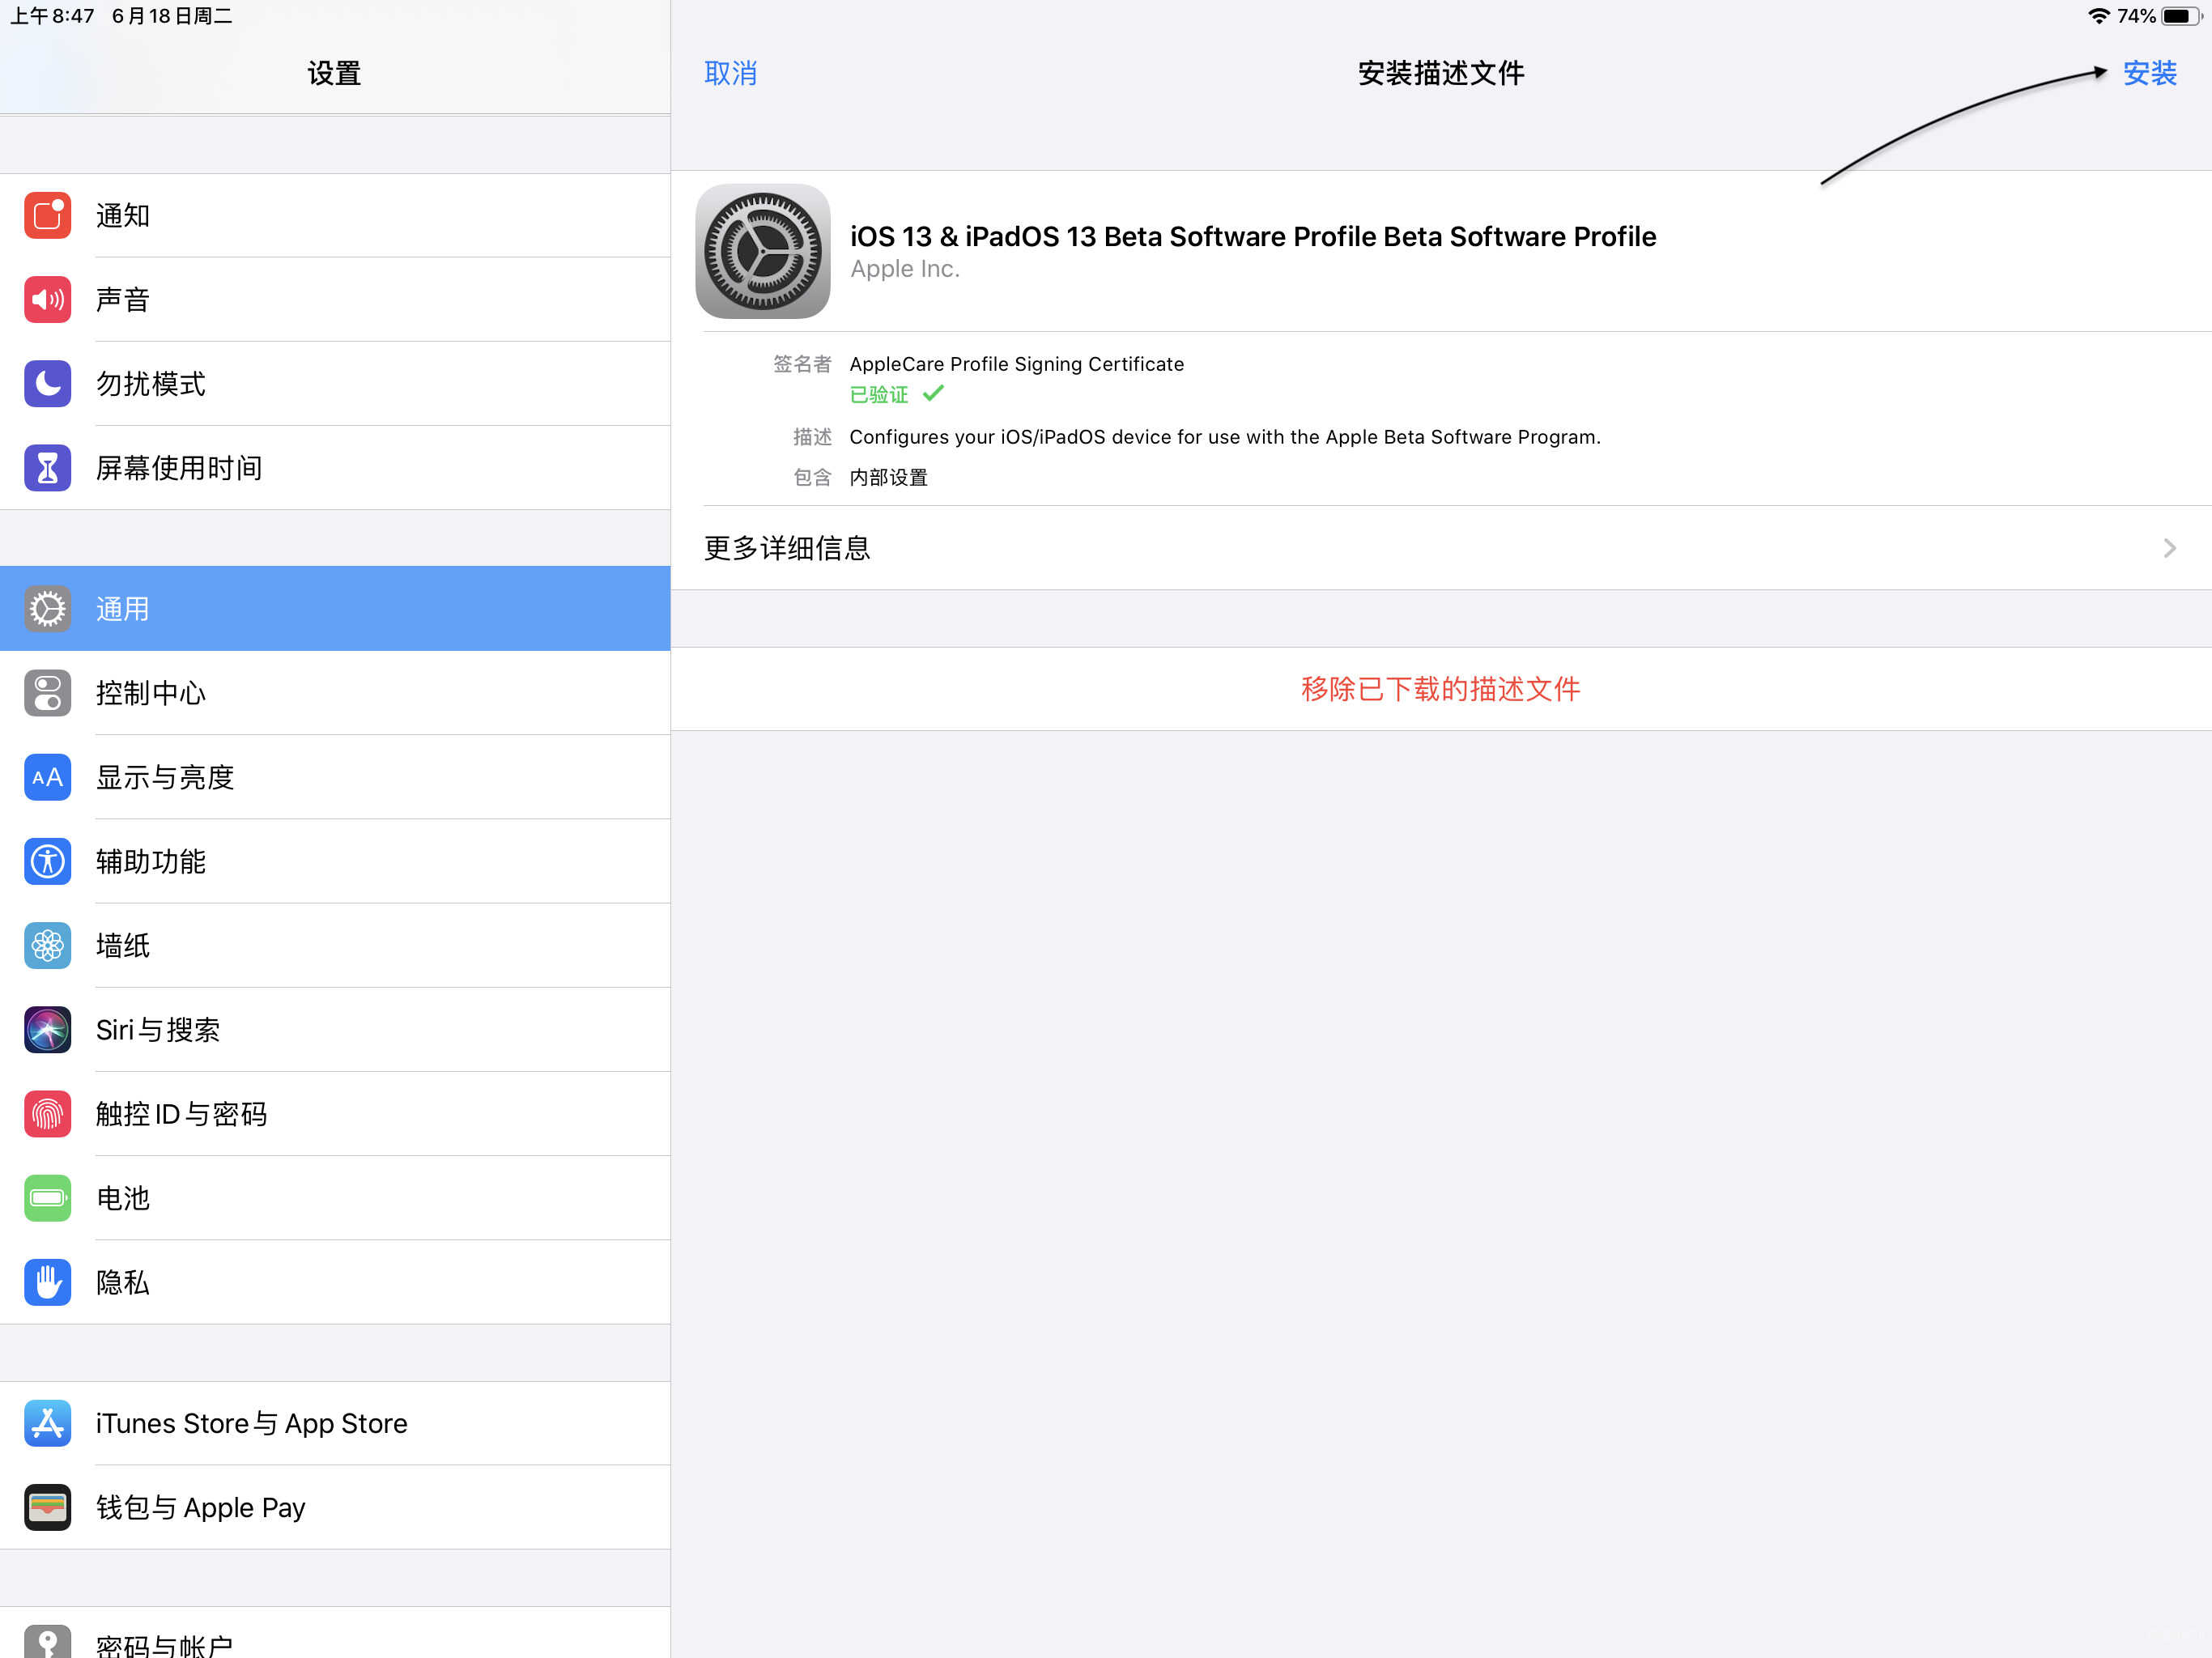This screenshot has height=1658, width=2212.
Task: Click 安装 to install the profile
Action: click(2150, 73)
